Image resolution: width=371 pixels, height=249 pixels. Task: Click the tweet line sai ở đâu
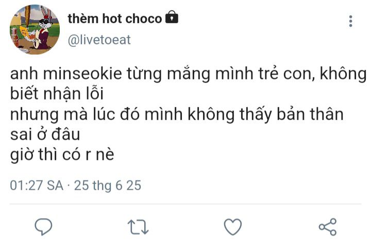(45, 134)
